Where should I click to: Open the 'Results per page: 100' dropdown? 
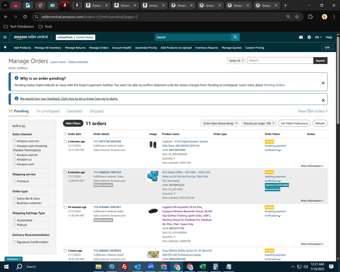click(259, 123)
